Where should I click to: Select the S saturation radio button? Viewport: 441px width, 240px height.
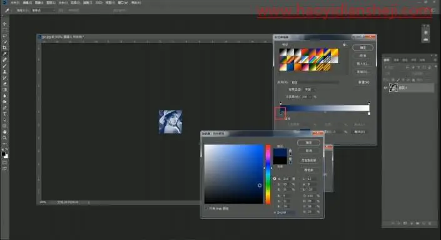pyautogui.click(x=275, y=184)
